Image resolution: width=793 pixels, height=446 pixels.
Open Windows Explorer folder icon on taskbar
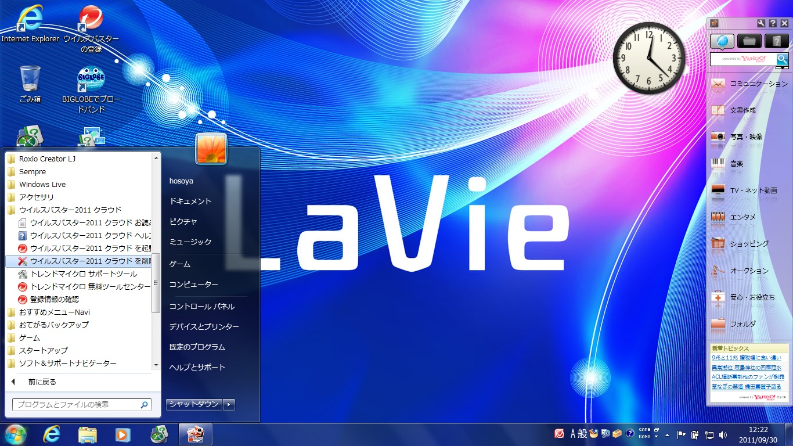pos(88,434)
